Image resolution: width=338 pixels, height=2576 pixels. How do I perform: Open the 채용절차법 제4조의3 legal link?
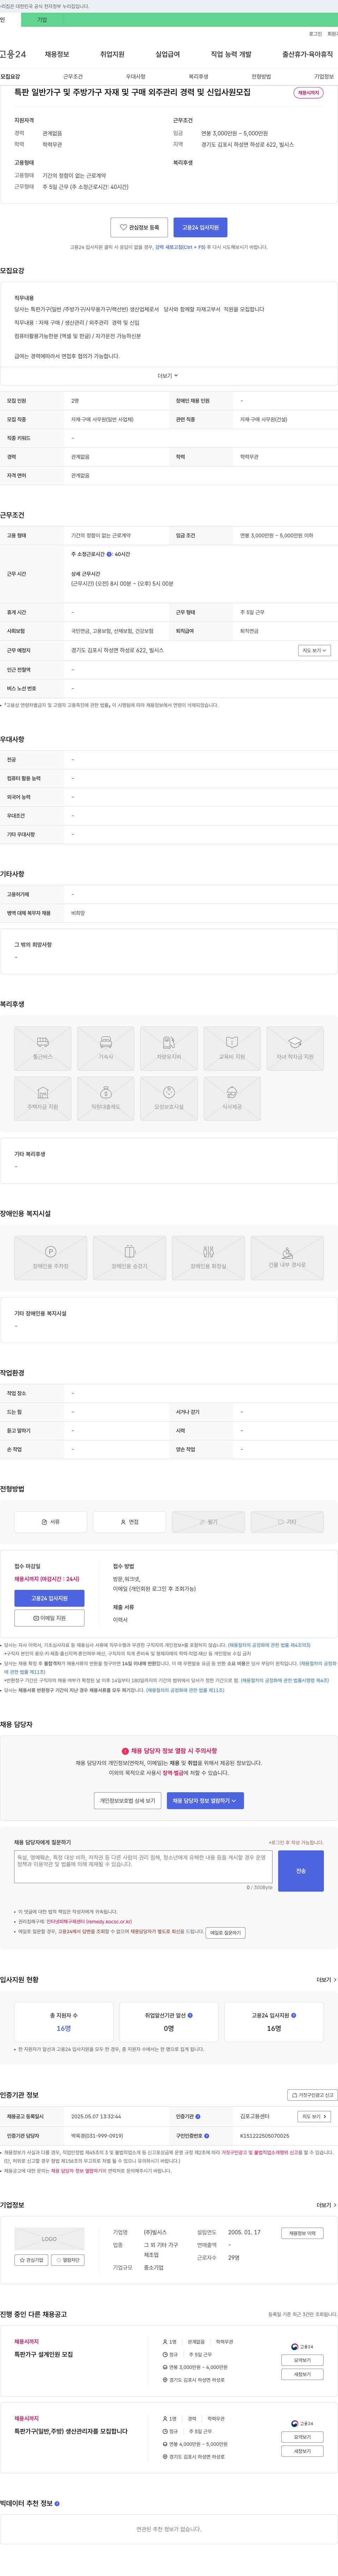[269, 1645]
